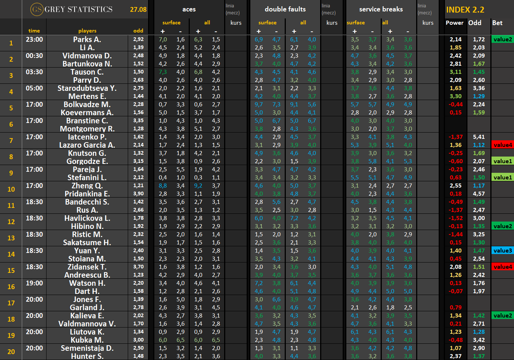Click red value4 bet for Lazaro Garcia A.
The height and width of the screenshot is (360, 514).
point(503,145)
